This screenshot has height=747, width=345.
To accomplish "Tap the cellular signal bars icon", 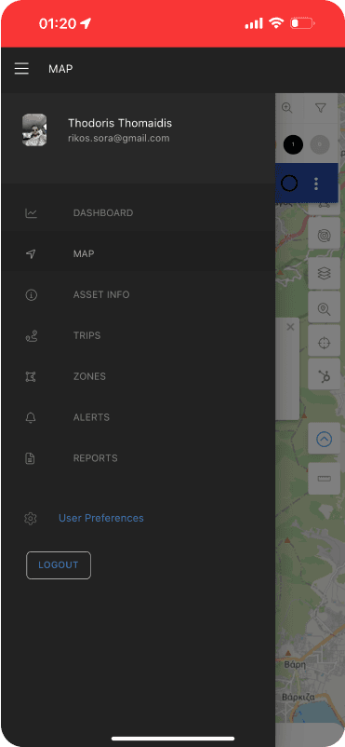I will coord(254,23).
